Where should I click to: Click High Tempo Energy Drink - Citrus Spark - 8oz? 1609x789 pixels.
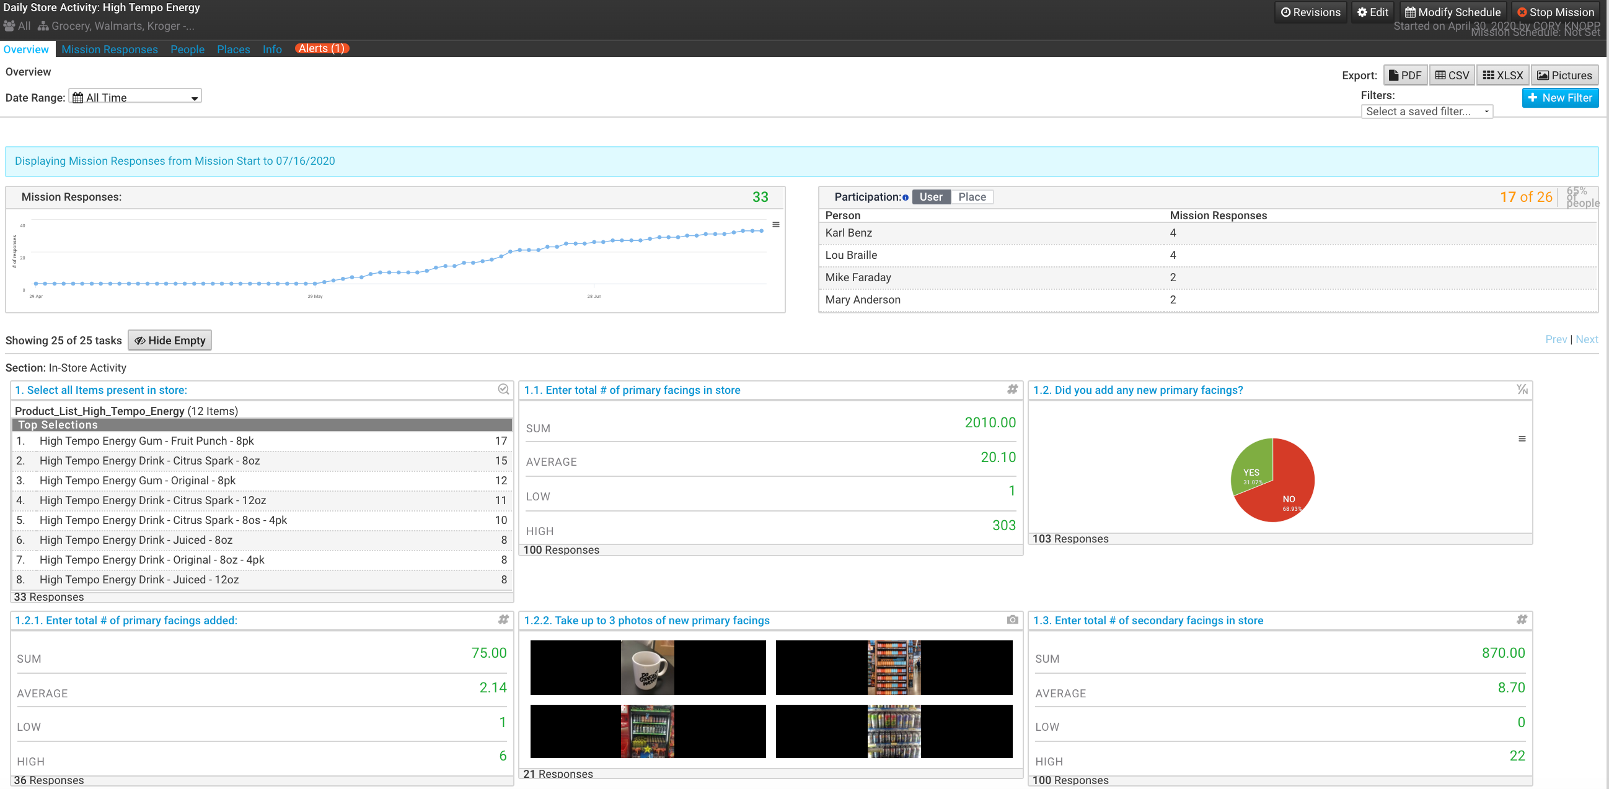(x=149, y=461)
